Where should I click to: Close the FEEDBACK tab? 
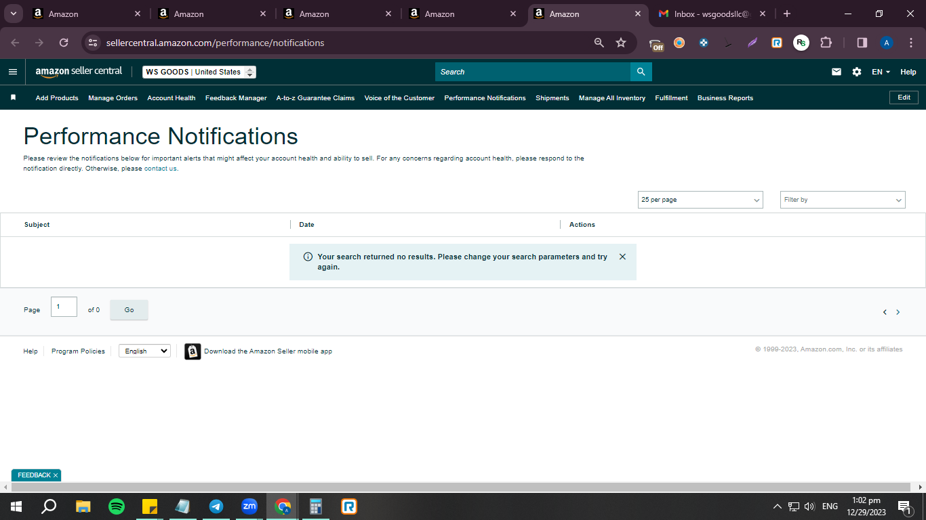56,475
